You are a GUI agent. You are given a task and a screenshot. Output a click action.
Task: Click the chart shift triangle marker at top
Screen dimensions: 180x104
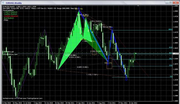point(138,6)
